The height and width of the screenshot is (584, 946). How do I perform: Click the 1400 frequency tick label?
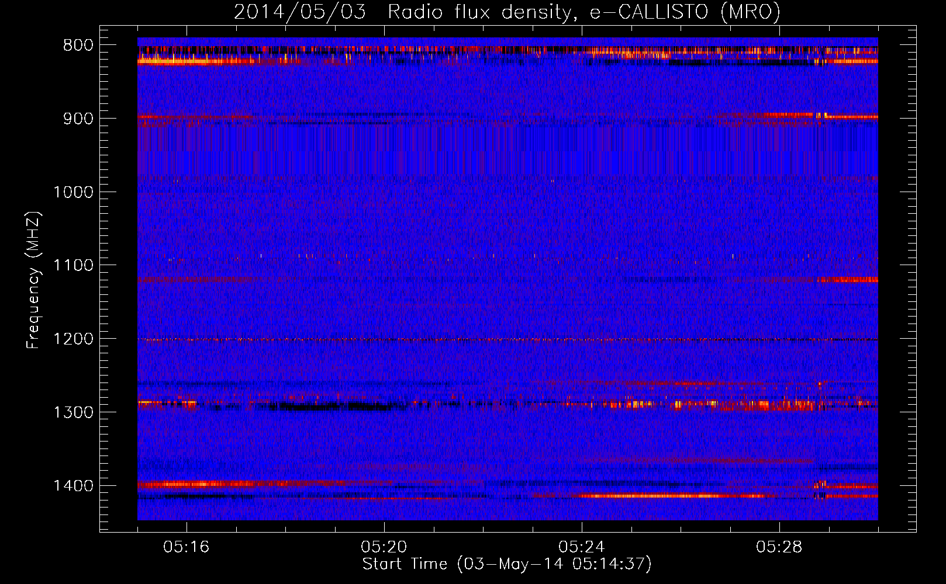pos(73,486)
